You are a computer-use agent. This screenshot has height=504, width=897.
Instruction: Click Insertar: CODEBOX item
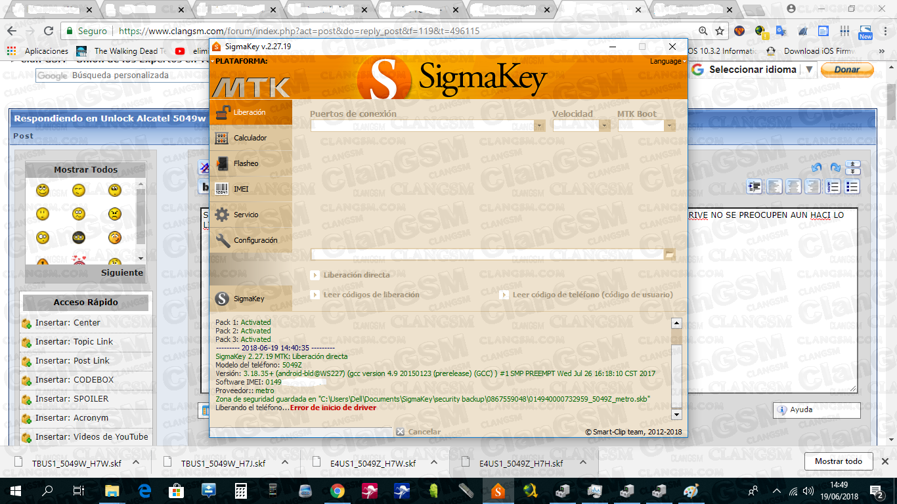click(x=74, y=380)
